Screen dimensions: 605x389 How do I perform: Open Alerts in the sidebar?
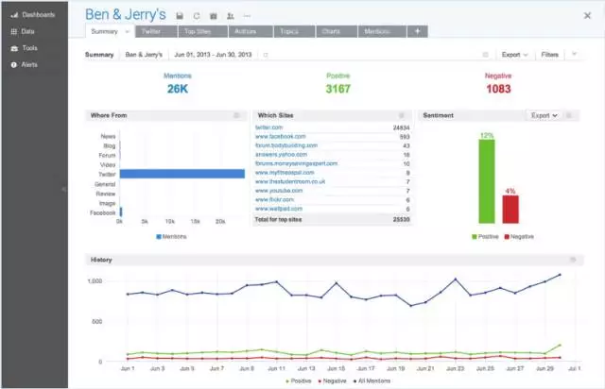click(29, 64)
